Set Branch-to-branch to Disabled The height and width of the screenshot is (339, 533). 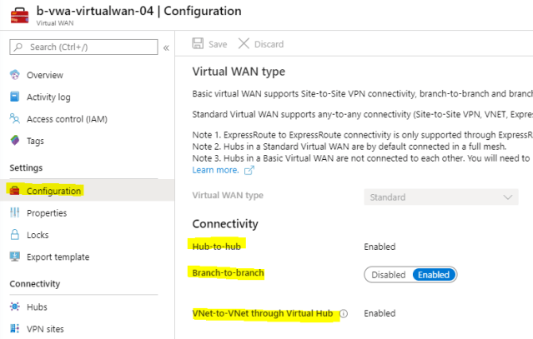388,275
